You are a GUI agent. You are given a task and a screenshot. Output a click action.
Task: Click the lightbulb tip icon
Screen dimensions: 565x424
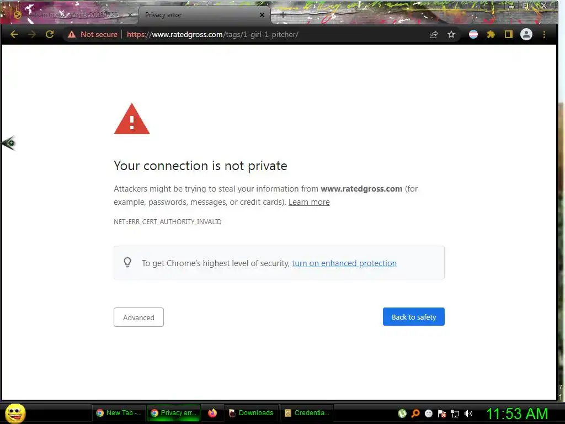coord(127,262)
